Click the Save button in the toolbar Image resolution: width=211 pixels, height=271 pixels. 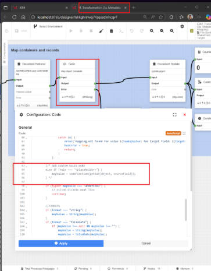tap(21, 31)
